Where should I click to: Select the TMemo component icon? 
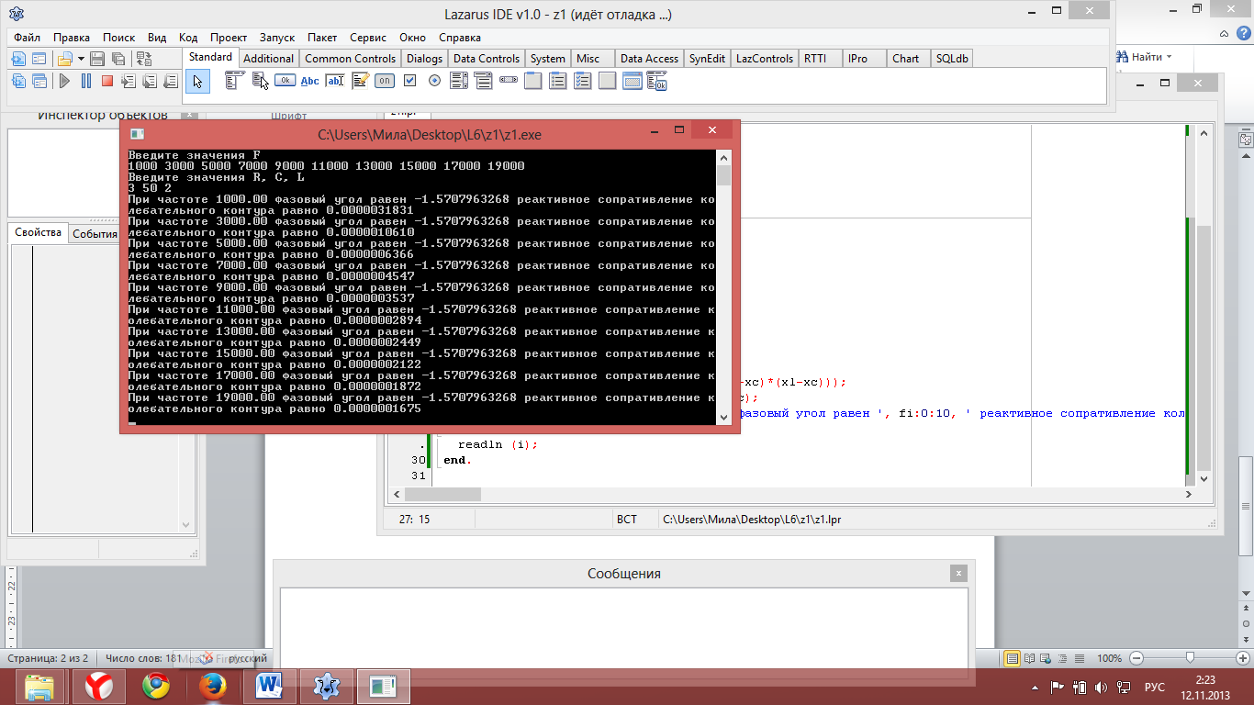pos(360,81)
